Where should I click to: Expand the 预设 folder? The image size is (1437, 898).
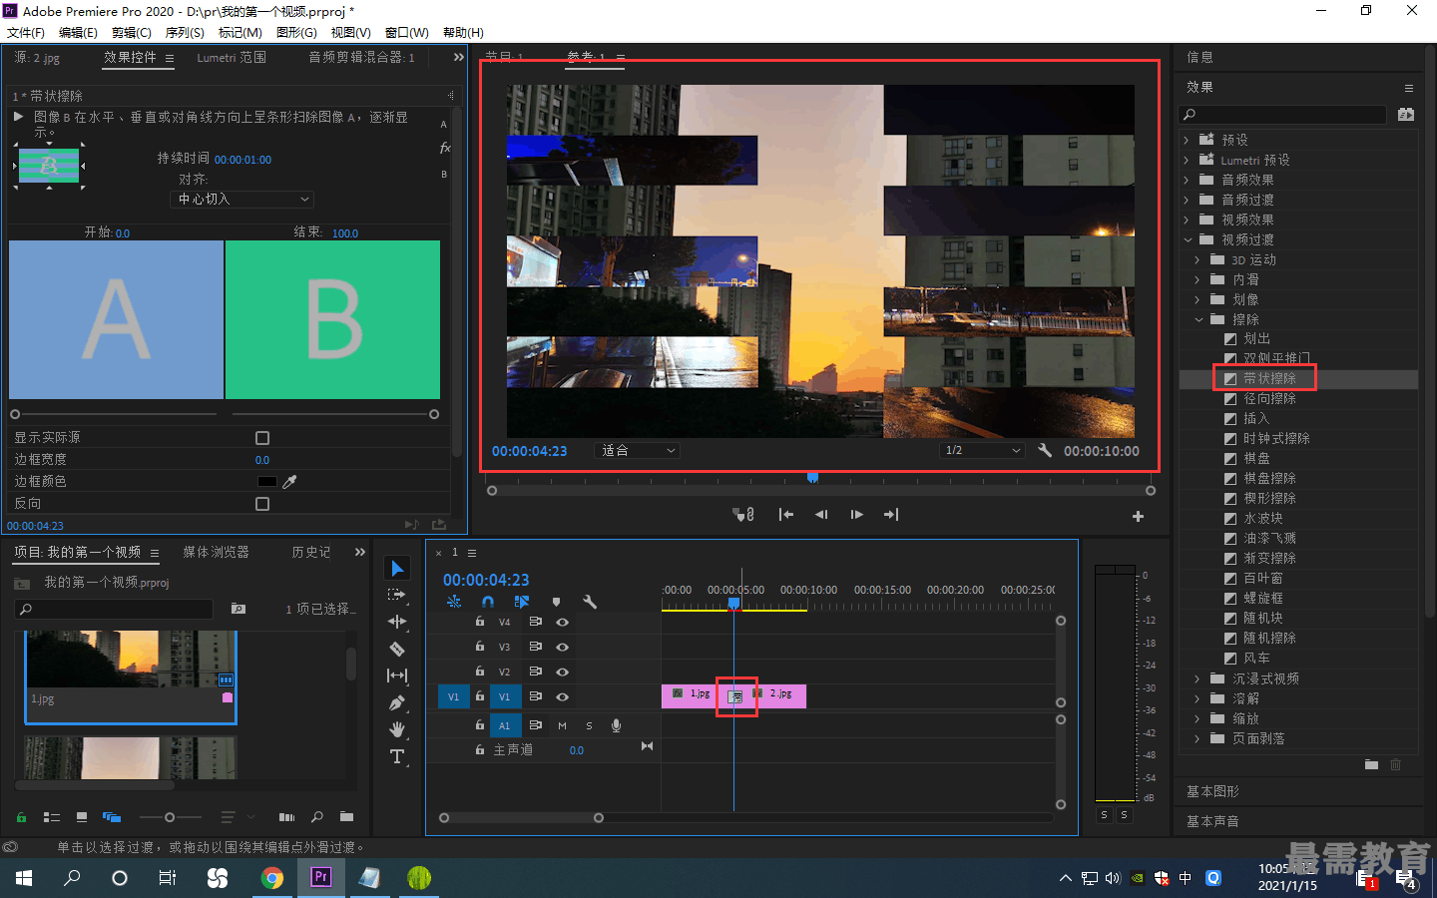pos(1187,141)
